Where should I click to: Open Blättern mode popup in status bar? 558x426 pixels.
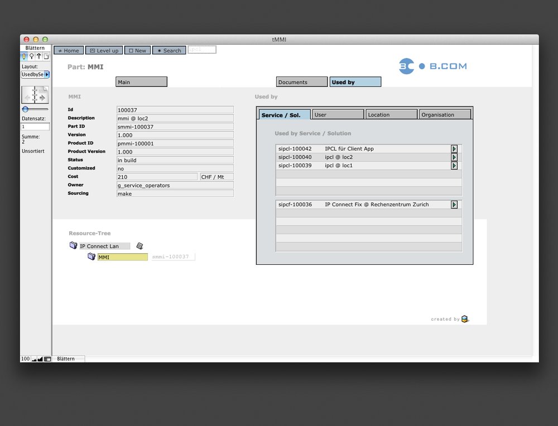click(x=69, y=359)
